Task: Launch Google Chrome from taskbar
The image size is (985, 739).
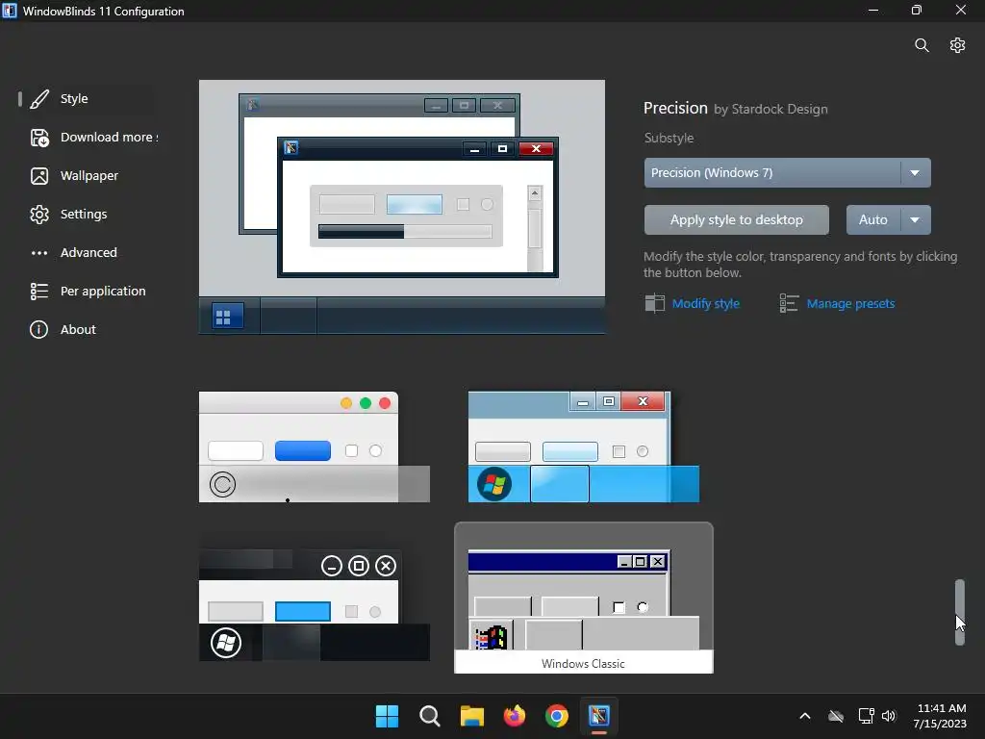Action: tap(557, 716)
